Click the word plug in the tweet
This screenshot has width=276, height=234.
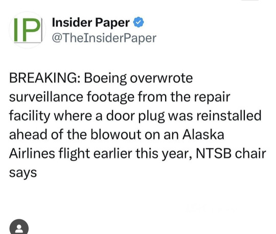click(151, 116)
